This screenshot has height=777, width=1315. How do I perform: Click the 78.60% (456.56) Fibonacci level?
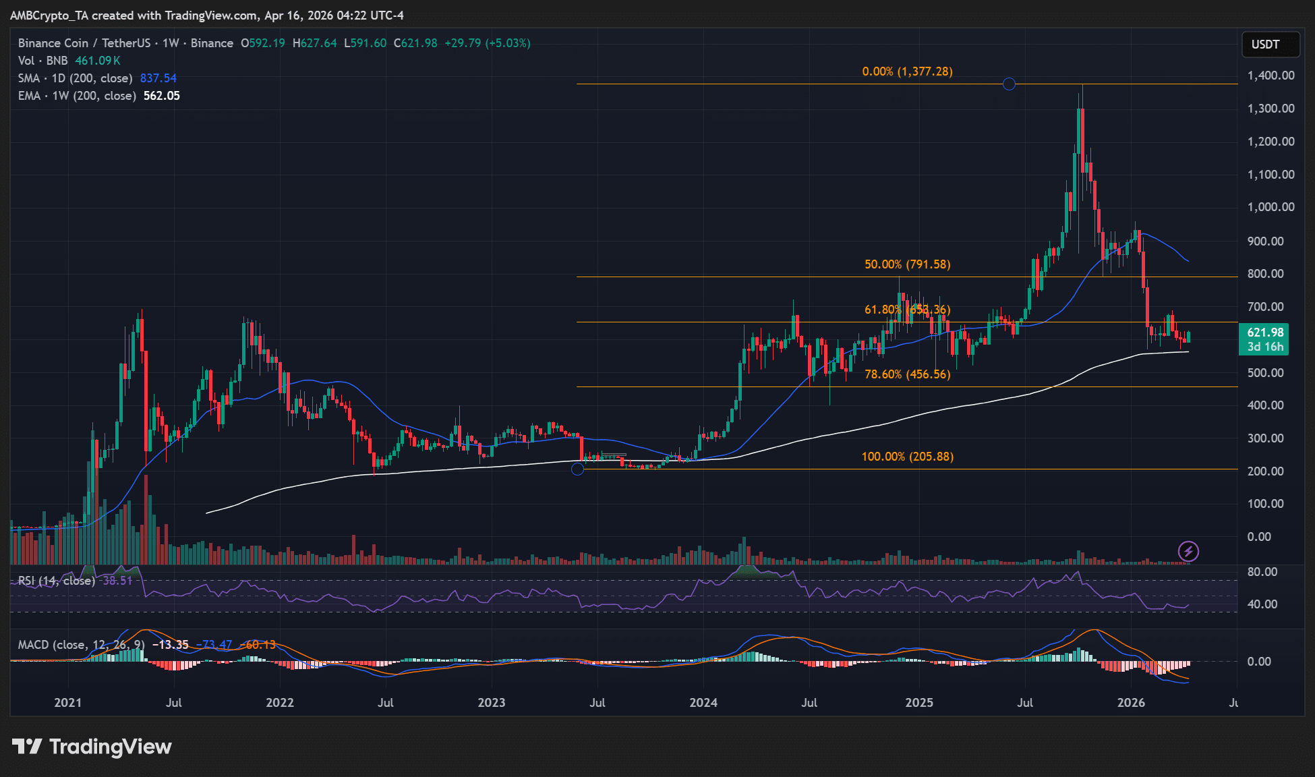tap(907, 374)
